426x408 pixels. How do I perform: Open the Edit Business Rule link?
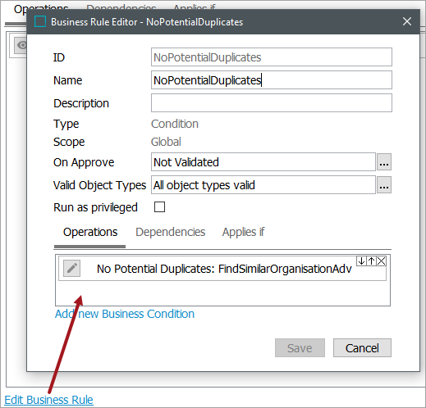coord(48,400)
